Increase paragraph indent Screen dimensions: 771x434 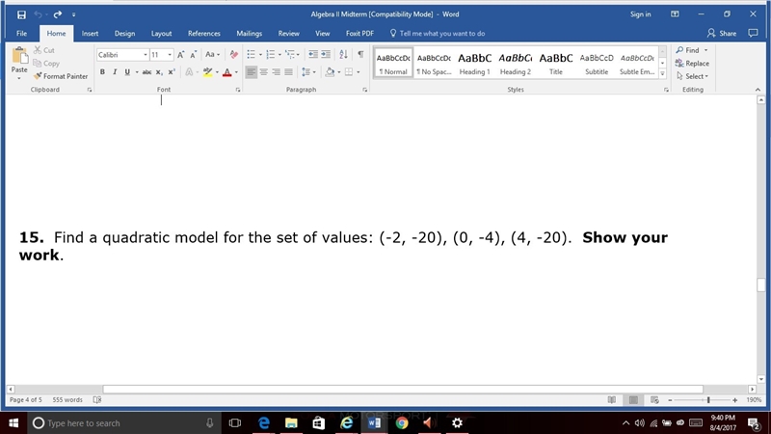click(x=326, y=55)
